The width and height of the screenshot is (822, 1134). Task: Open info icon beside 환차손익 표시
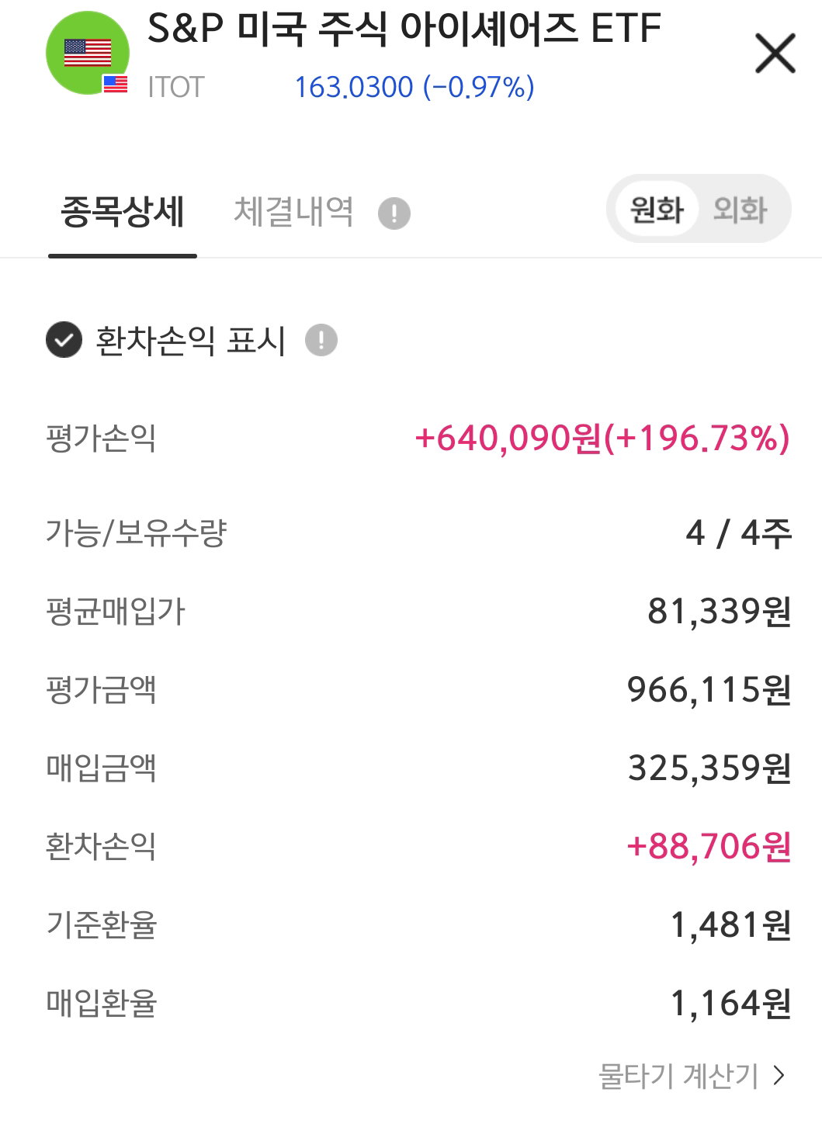tap(321, 340)
